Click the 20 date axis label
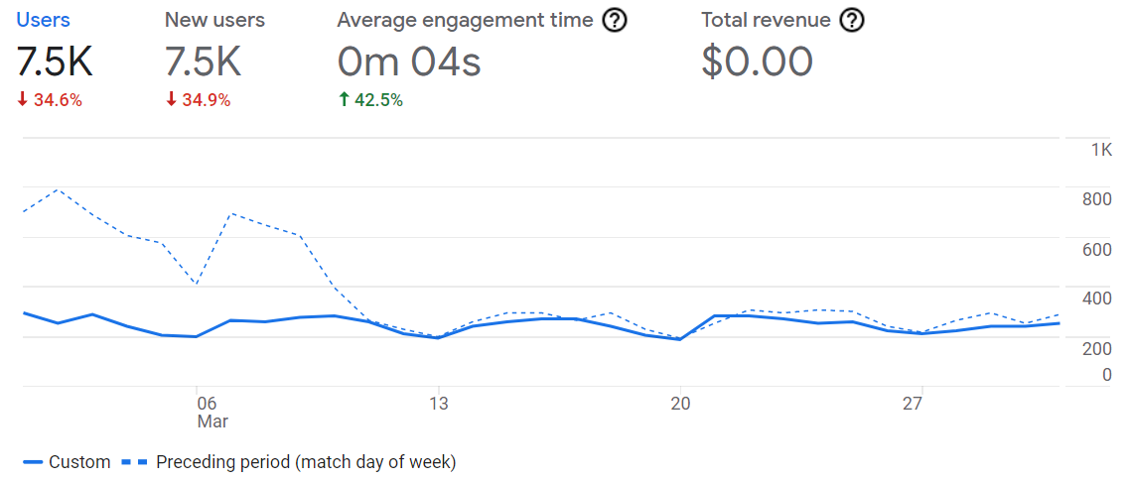This screenshot has width=1130, height=481. pyautogui.click(x=680, y=404)
